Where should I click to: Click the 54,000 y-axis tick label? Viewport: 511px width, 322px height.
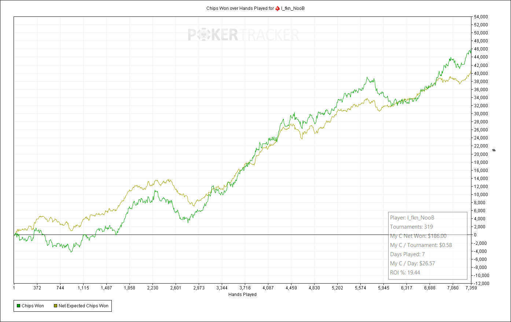point(481,17)
